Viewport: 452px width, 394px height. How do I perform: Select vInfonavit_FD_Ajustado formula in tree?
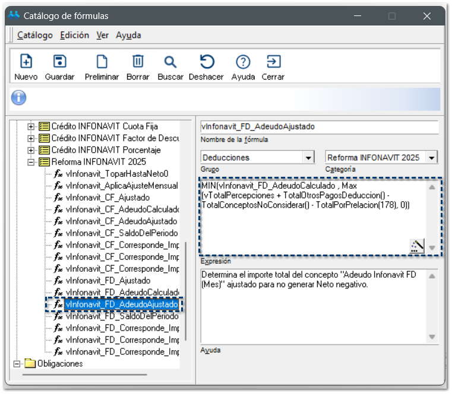(x=108, y=280)
